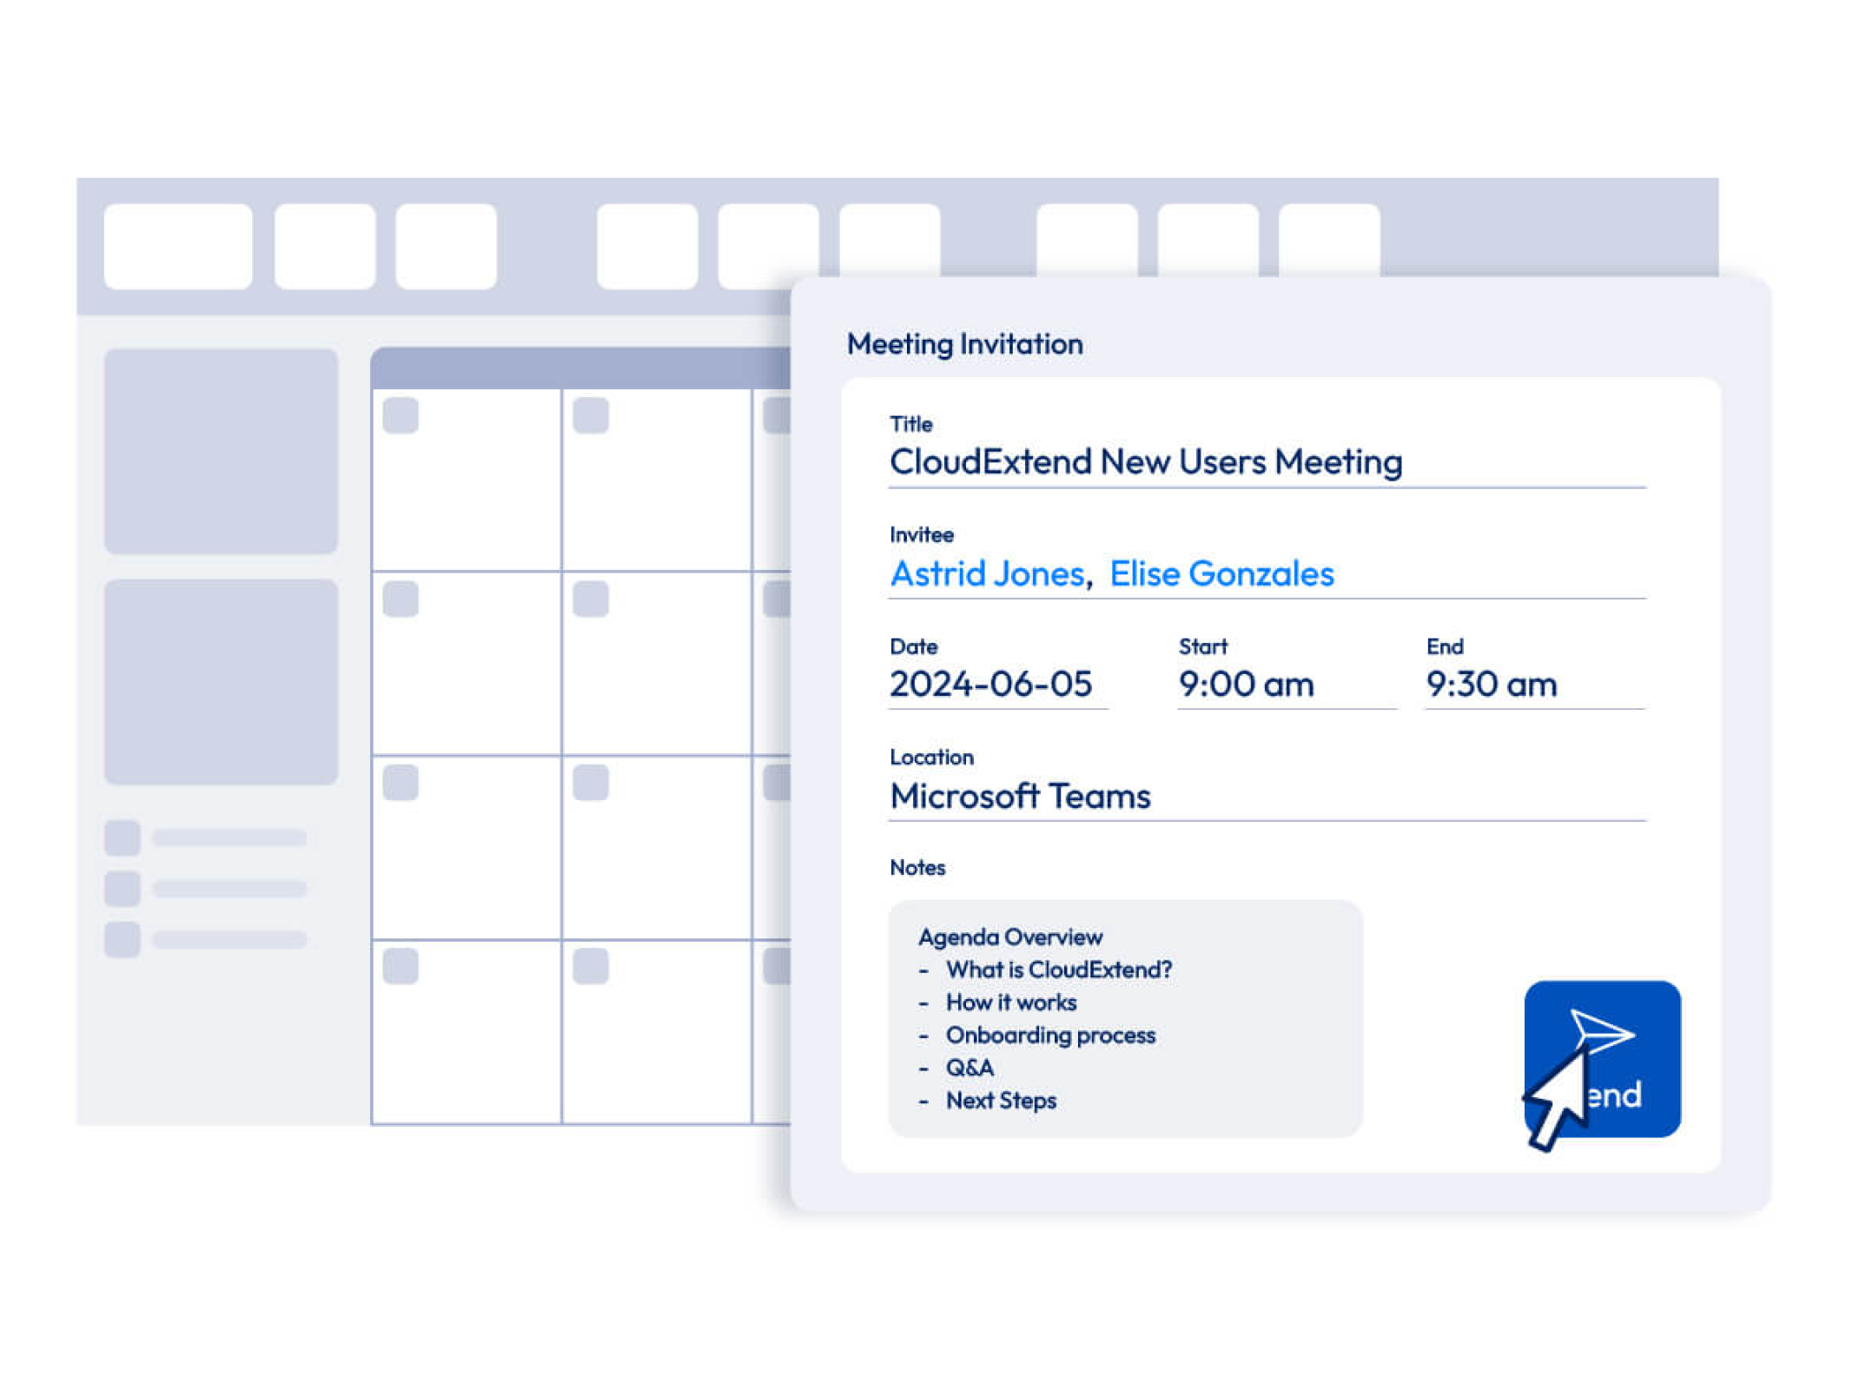The width and height of the screenshot is (1853, 1390).
Task: Click the paper plane send icon
Action: click(x=1601, y=1031)
